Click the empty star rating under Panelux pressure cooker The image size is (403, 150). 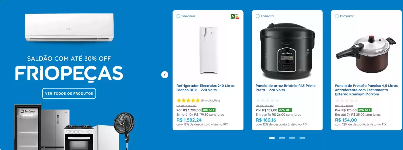(346, 100)
